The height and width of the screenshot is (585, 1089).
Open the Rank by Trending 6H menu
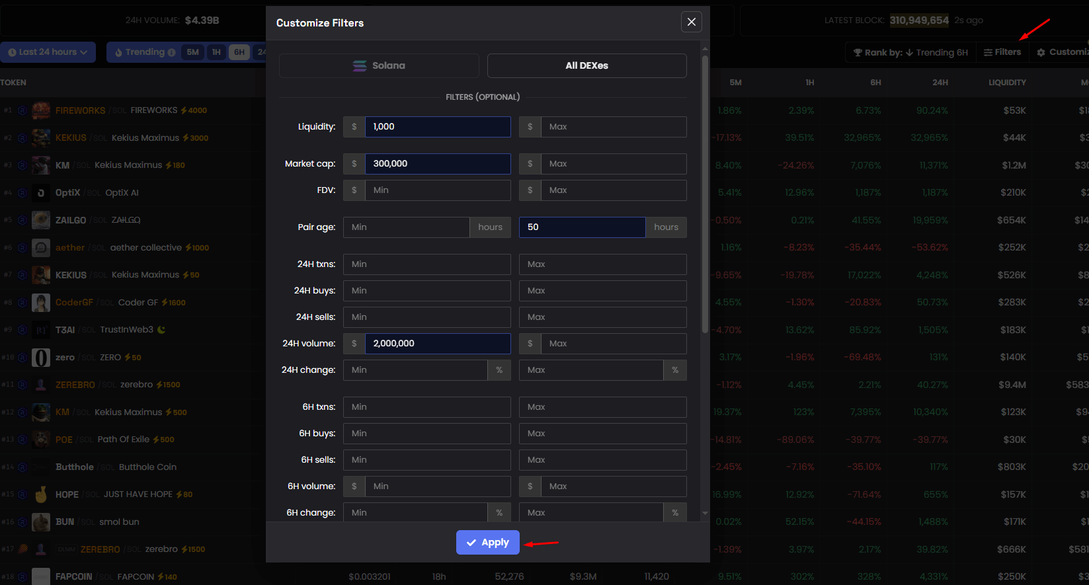click(x=910, y=52)
